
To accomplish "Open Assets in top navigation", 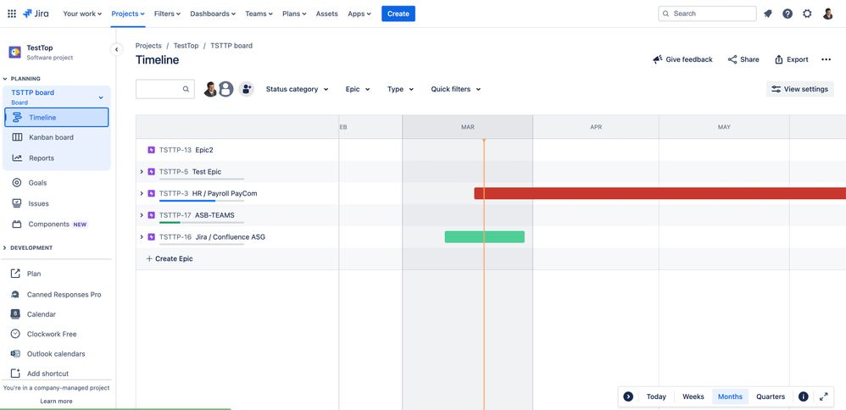I will 327,14.
